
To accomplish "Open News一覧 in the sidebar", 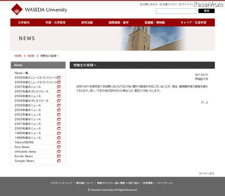I will coord(21,73).
